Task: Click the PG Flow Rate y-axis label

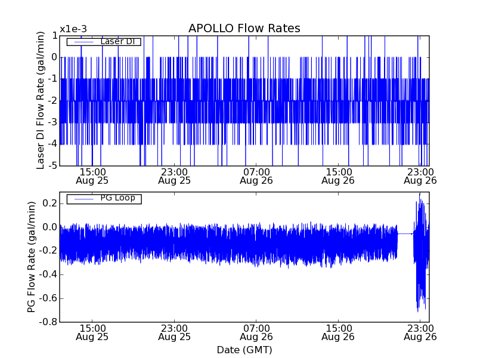Action: [x=31, y=257]
